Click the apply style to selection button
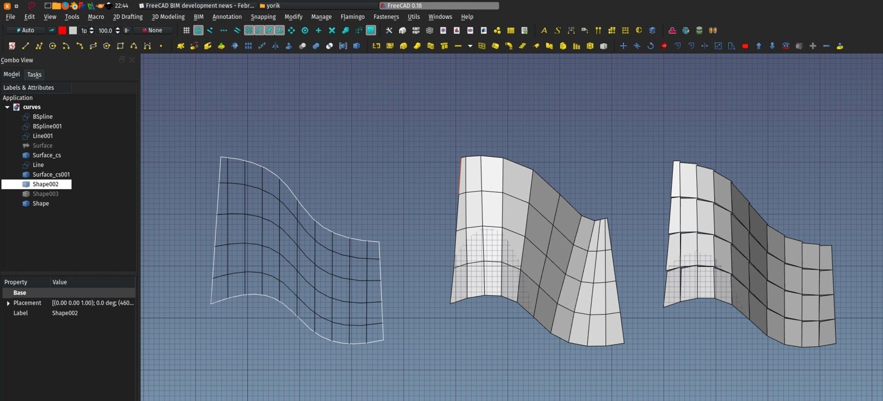 pos(127,30)
